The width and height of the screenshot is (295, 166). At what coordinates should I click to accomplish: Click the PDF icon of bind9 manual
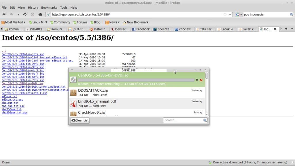coord(73,104)
